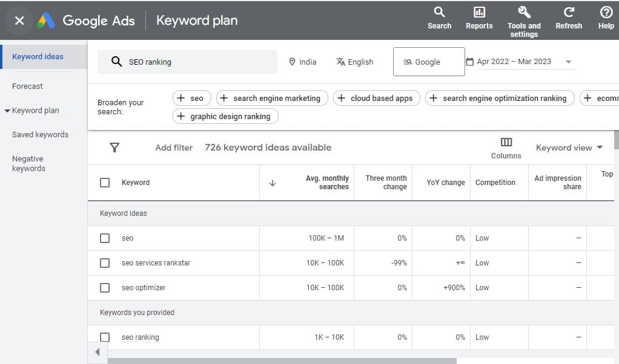Click Add filter

(x=174, y=148)
